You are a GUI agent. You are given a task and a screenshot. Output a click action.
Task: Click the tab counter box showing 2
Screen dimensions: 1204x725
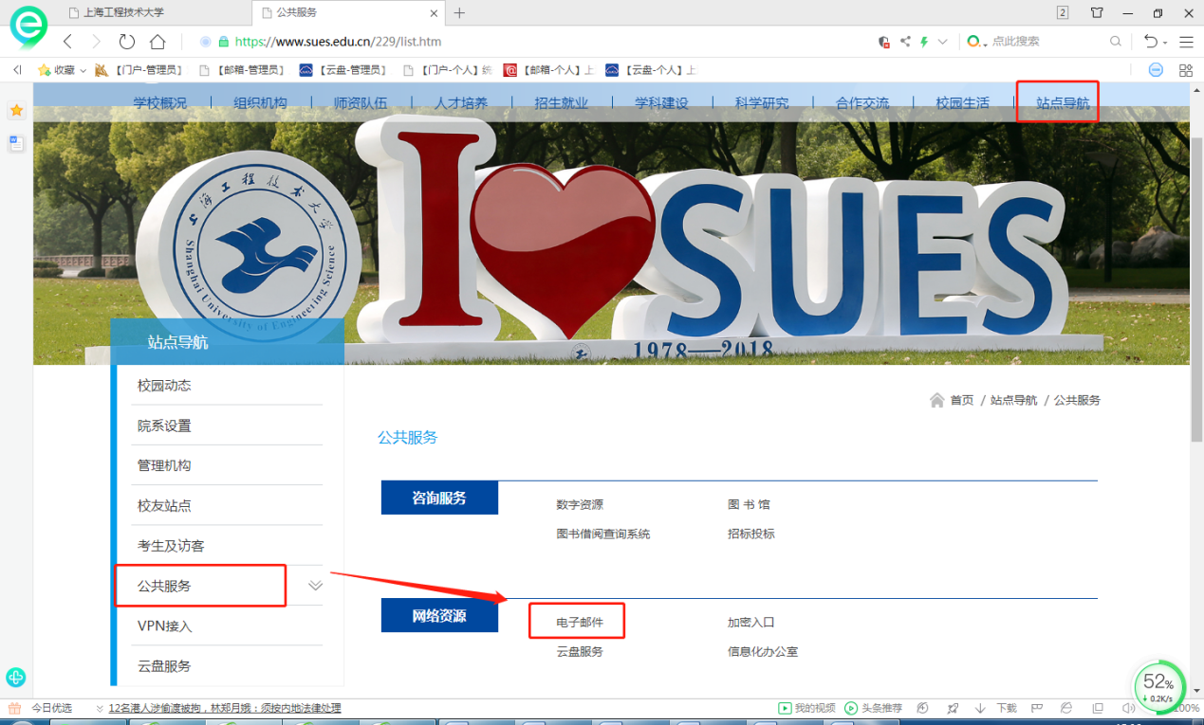click(1063, 12)
